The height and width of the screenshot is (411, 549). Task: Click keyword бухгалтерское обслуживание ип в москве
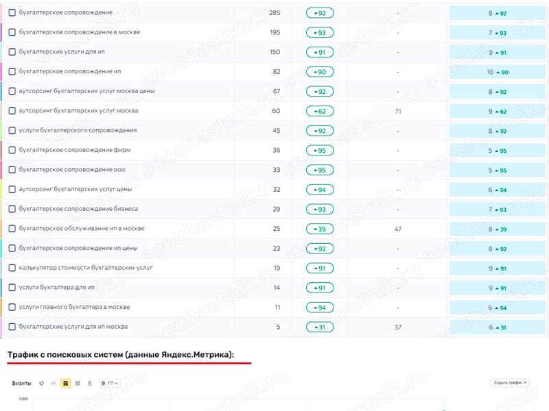82,228
